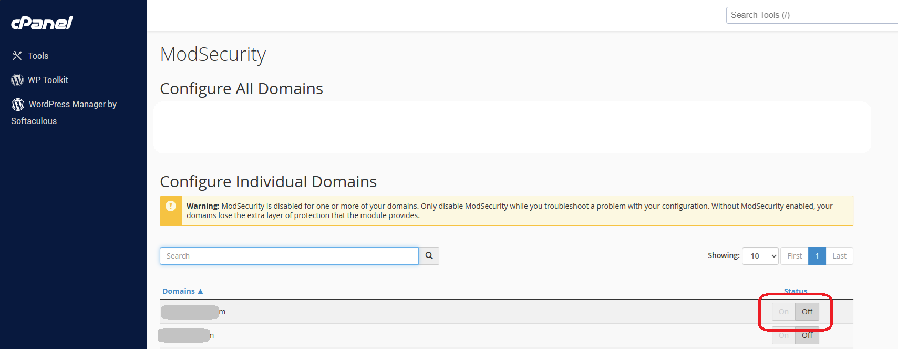The image size is (898, 349).
Task: Click the domain search magnifier button
Action: tap(429, 256)
